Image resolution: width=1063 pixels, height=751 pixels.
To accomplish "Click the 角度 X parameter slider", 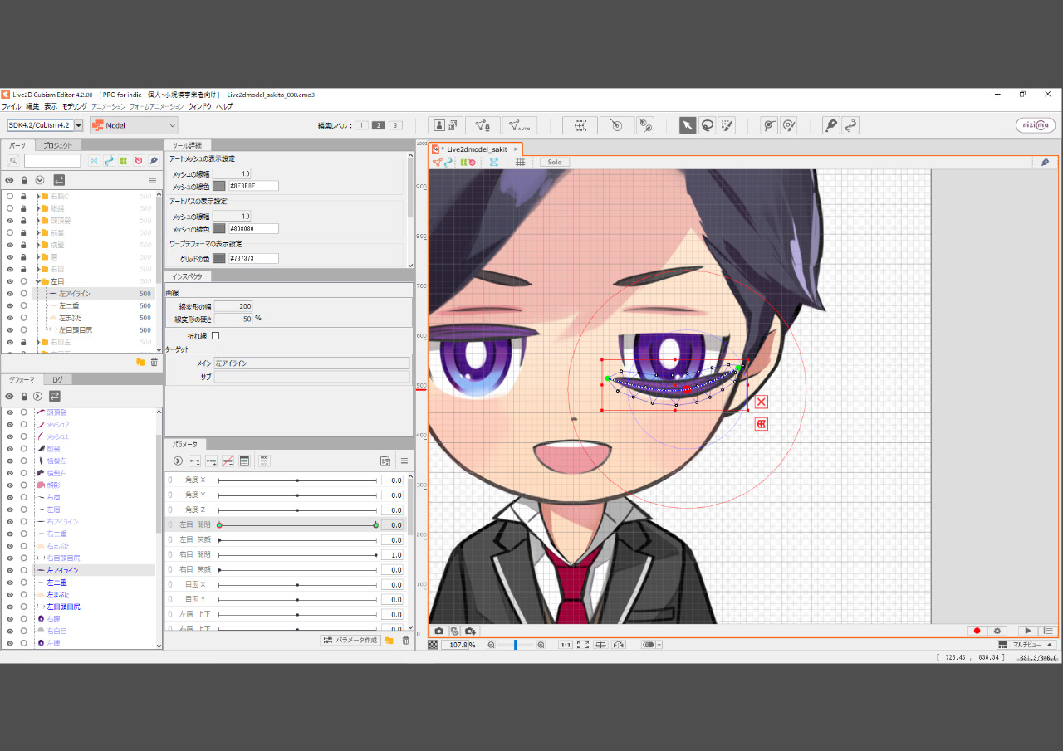I will [297, 480].
